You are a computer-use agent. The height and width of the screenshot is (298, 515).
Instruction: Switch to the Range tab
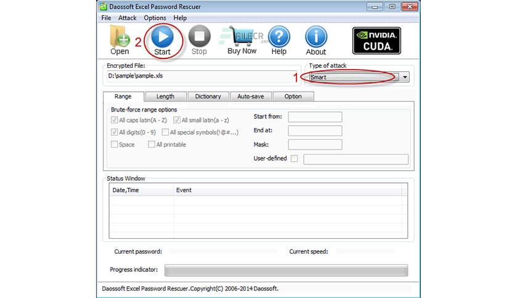(x=123, y=97)
